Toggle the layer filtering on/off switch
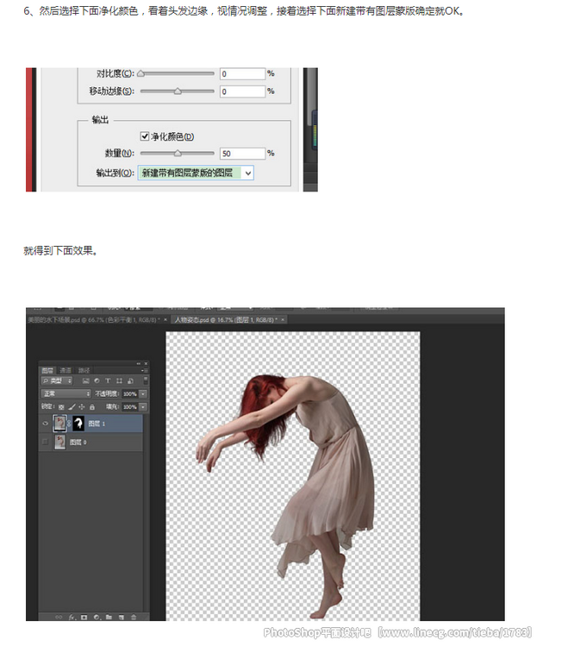Image resolution: width=574 pixels, height=647 pixels. point(146,380)
